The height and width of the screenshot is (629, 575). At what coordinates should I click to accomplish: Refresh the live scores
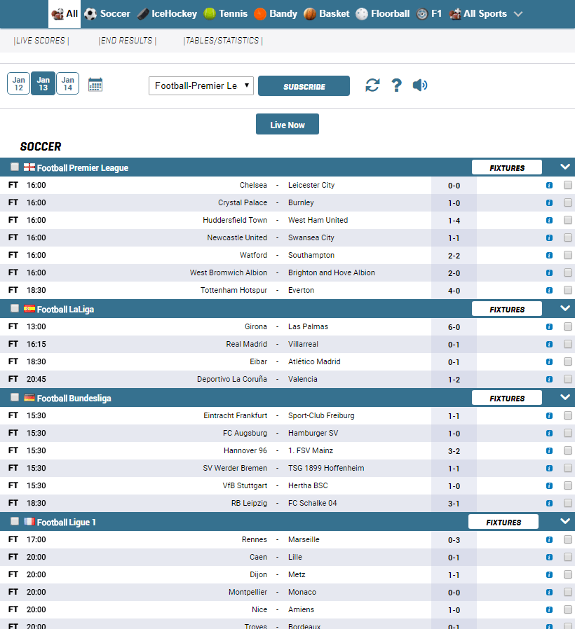pyautogui.click(x=372, y=85)
